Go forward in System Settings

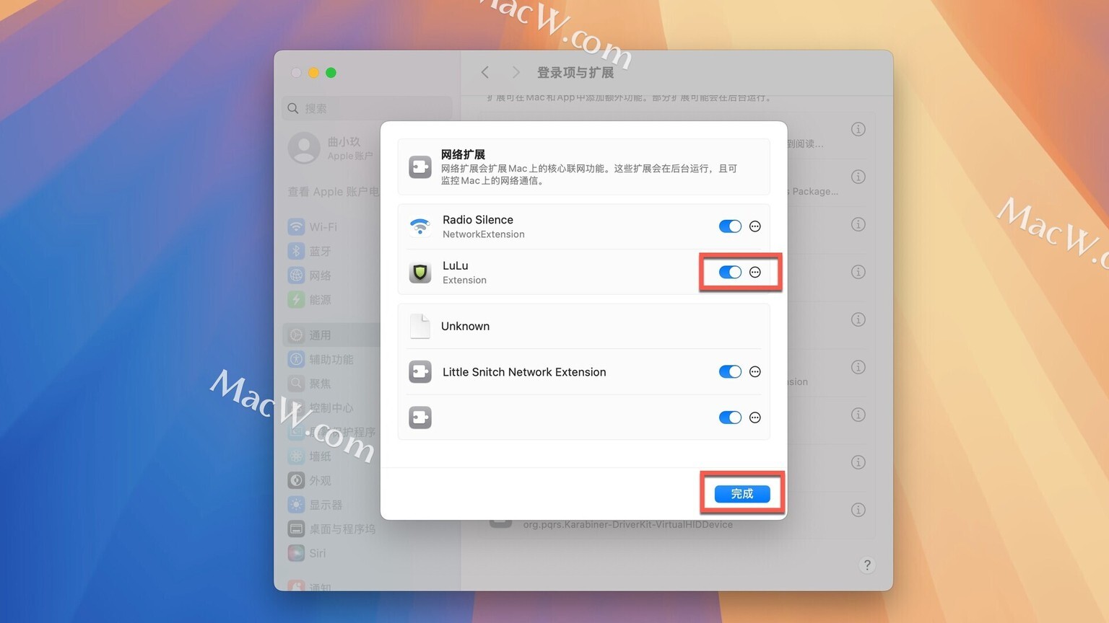(x=516, y=72)
